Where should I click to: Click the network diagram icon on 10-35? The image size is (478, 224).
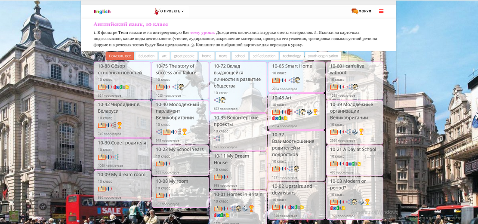pyautogui.click(x=217, y=138)
